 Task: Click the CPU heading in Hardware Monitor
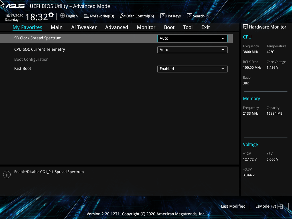click(x=247, y=37)
